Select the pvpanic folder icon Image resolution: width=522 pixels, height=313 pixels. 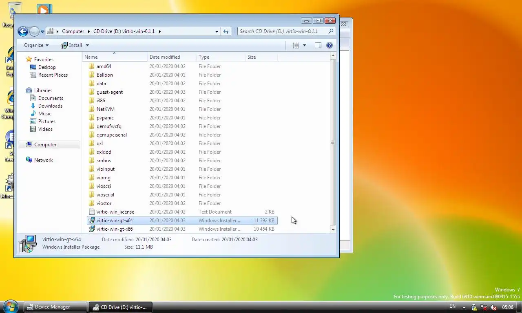[92, 118]
